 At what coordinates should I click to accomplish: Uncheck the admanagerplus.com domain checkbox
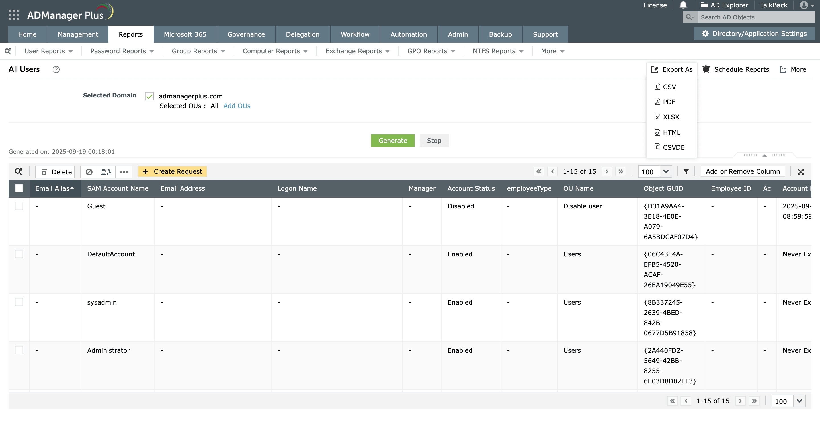149,96
